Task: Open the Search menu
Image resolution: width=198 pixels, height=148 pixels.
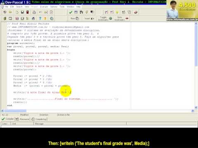Action: click(19, 7)
